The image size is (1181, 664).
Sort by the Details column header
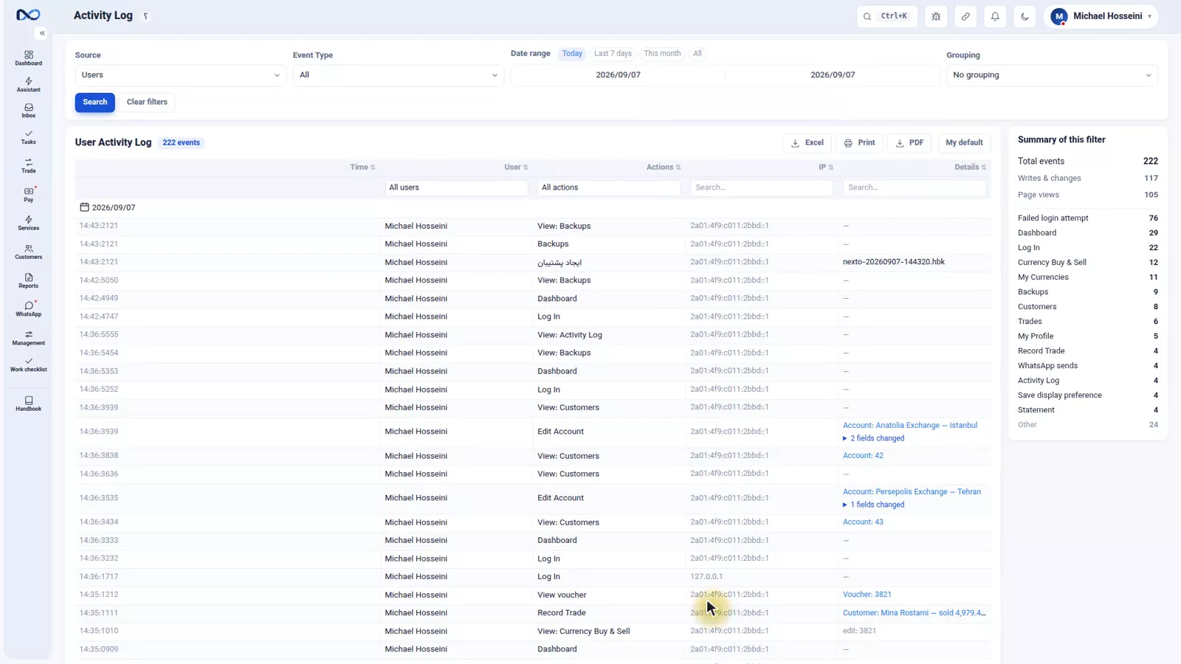click(x=970, y=167)
